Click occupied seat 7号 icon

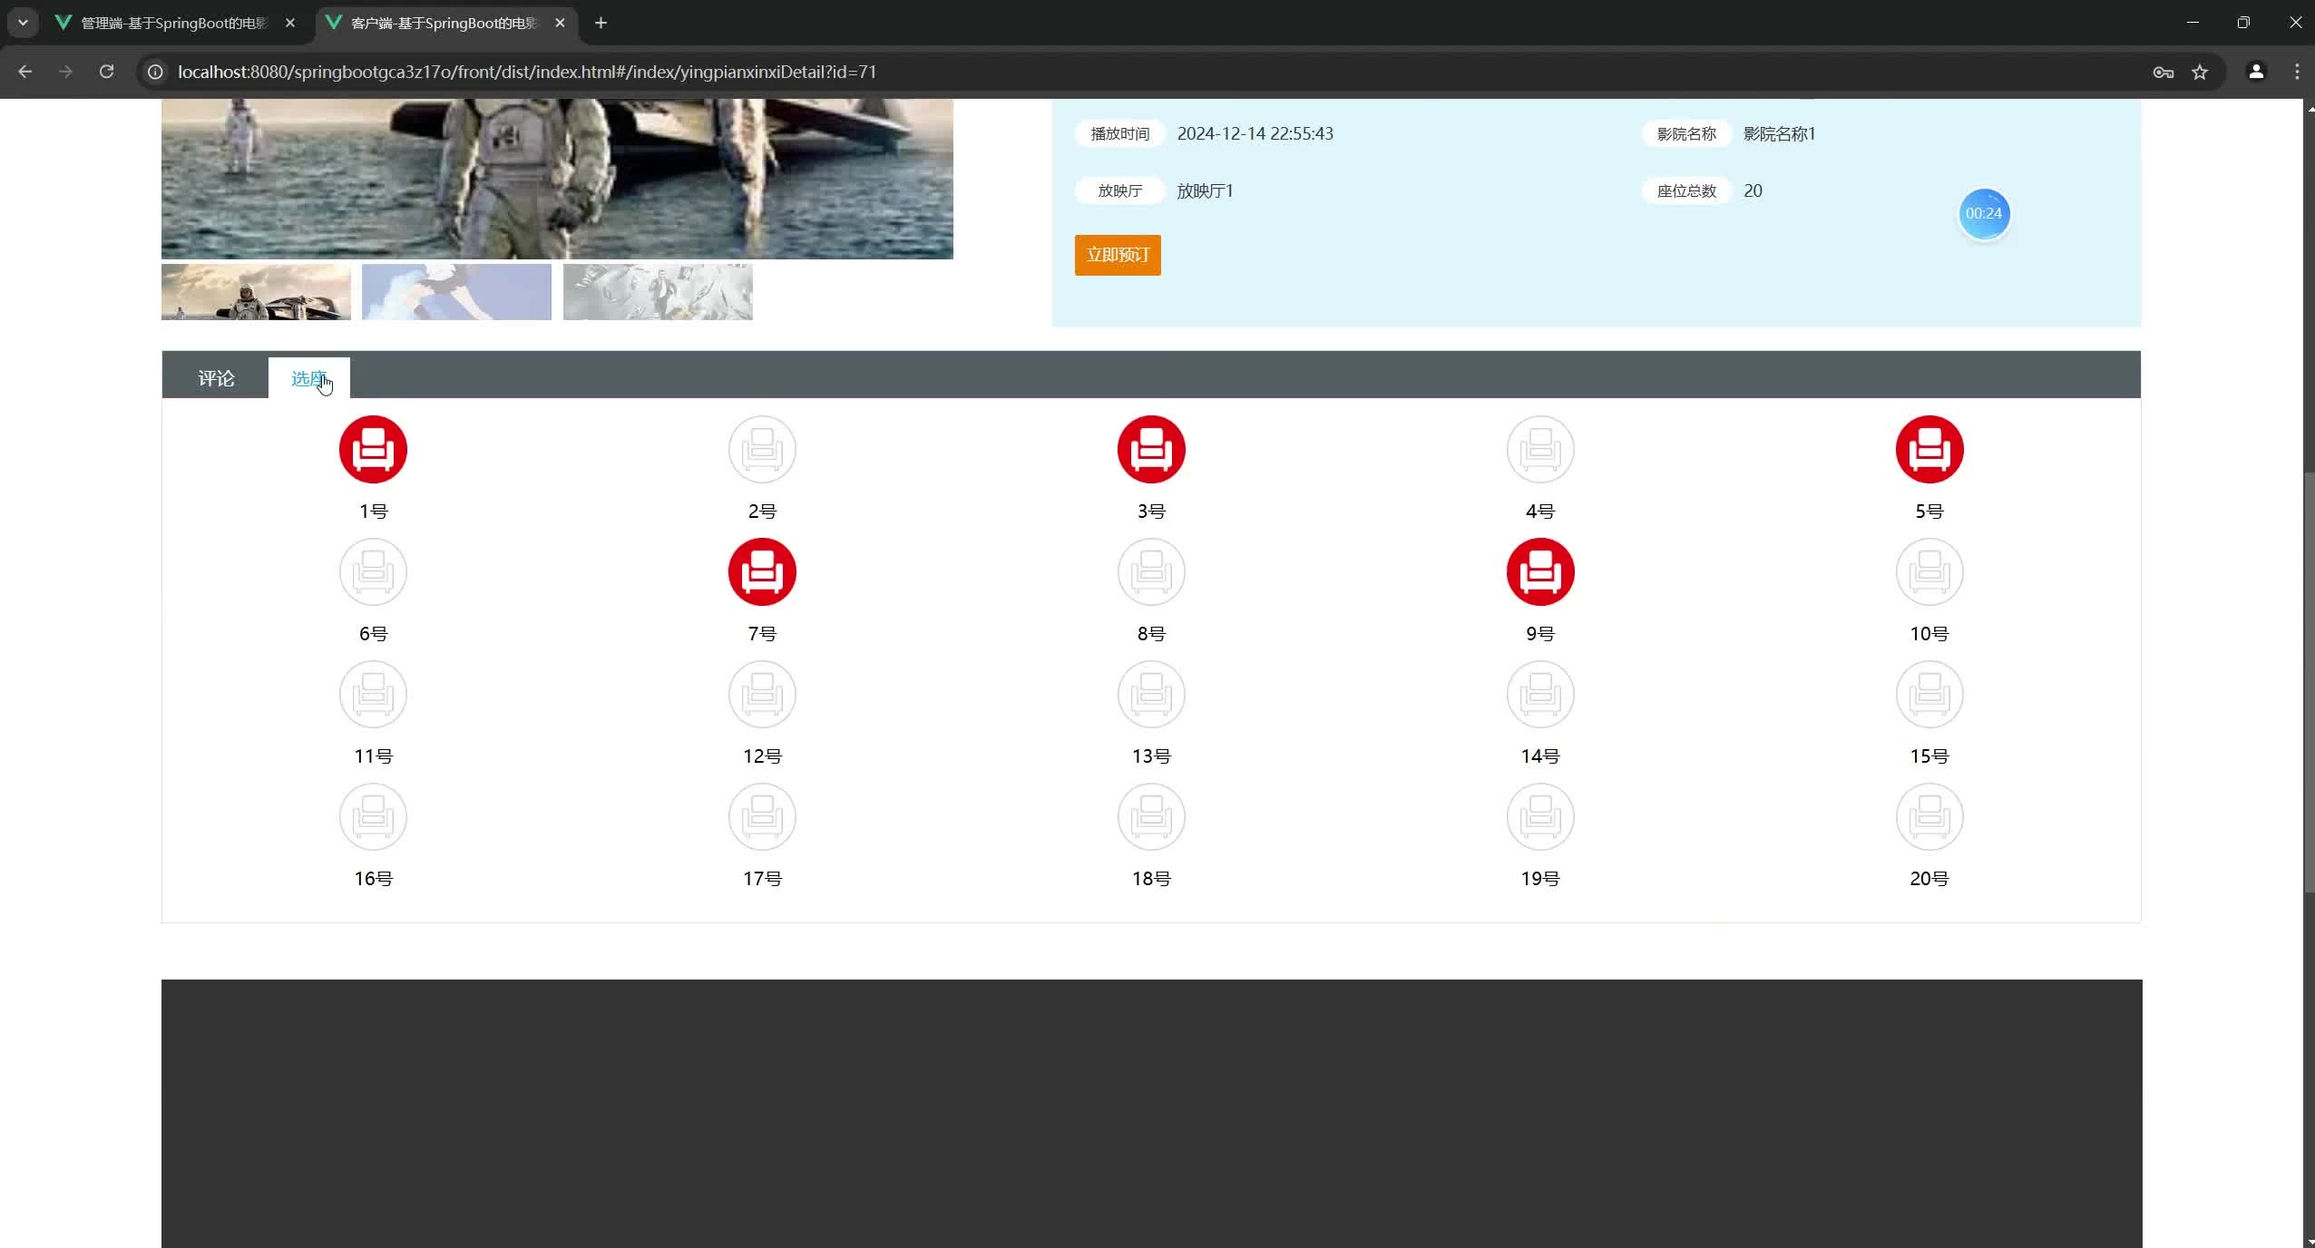tap(762, 572)
